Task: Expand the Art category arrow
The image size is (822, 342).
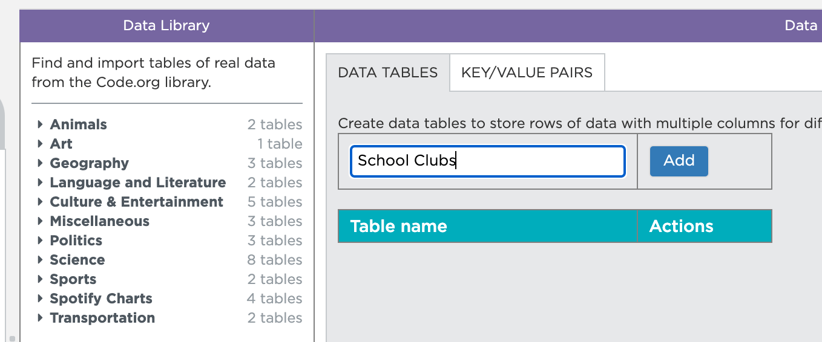Action: [x=40, y=144]
